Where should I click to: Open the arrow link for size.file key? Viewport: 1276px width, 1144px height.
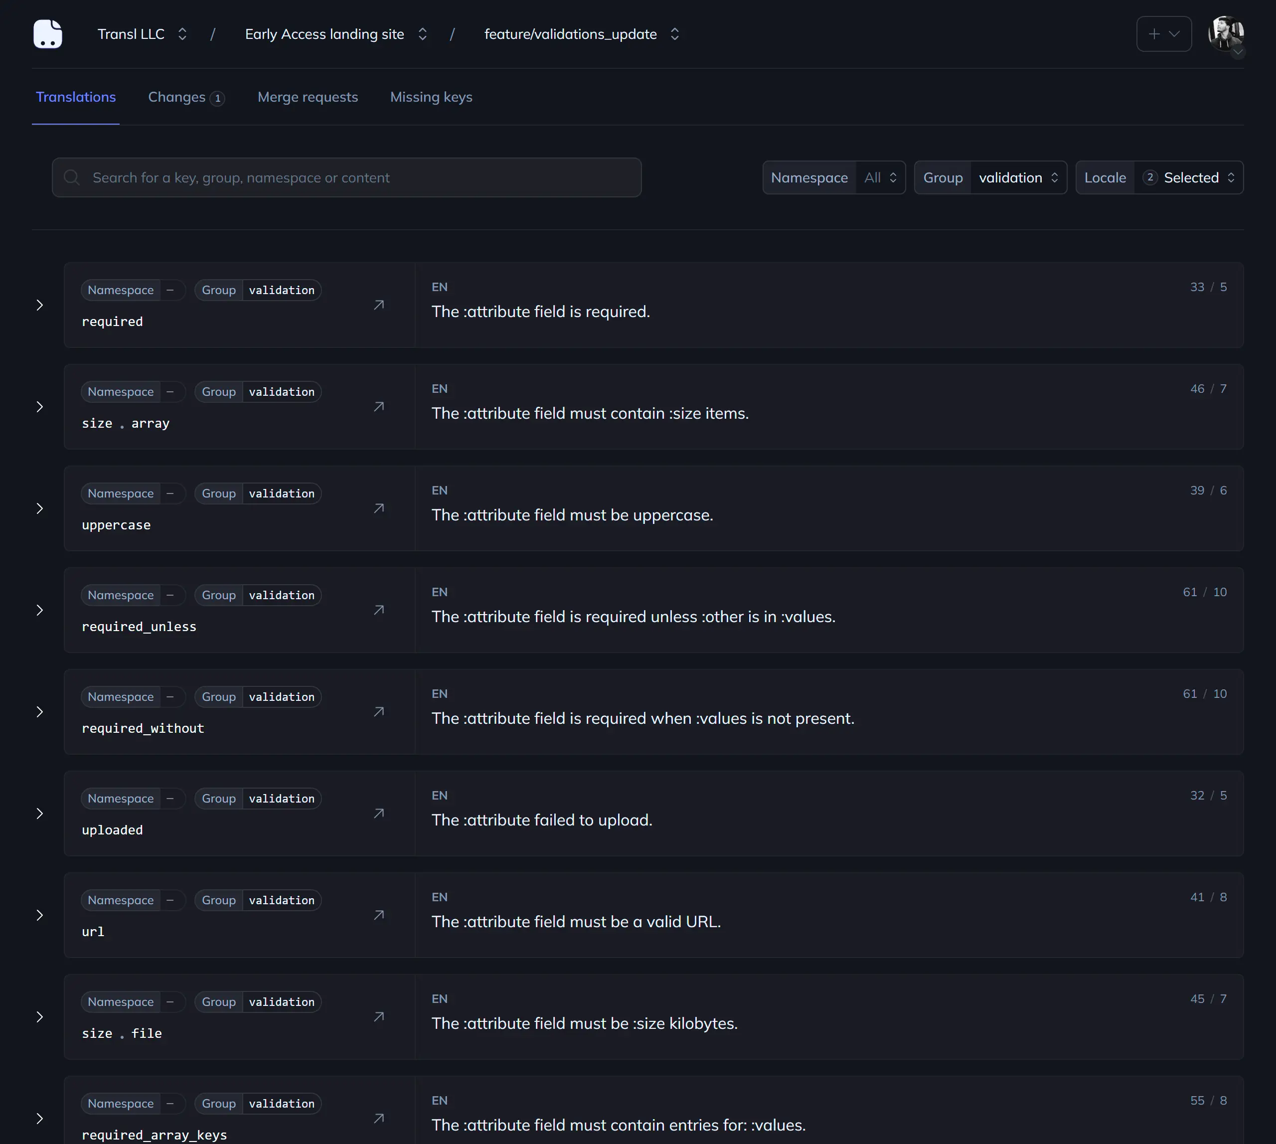[378, 1017]
